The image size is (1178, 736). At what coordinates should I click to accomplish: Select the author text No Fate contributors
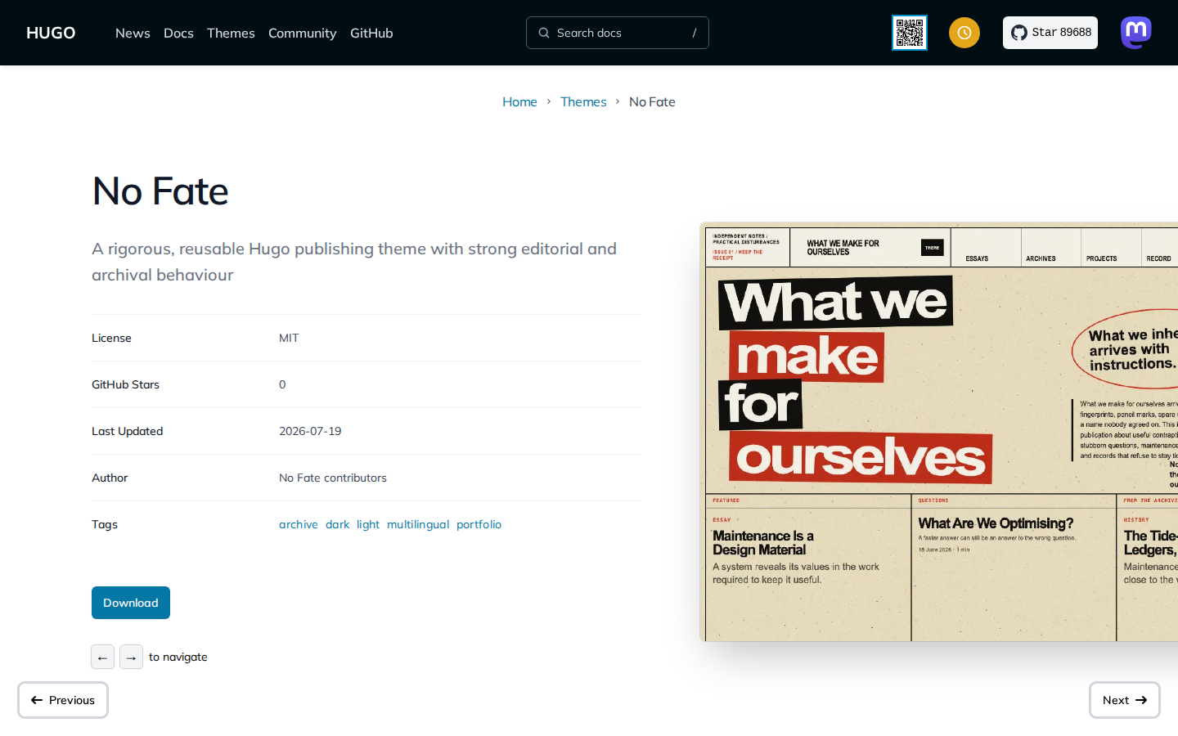click(x=333, y=478)
